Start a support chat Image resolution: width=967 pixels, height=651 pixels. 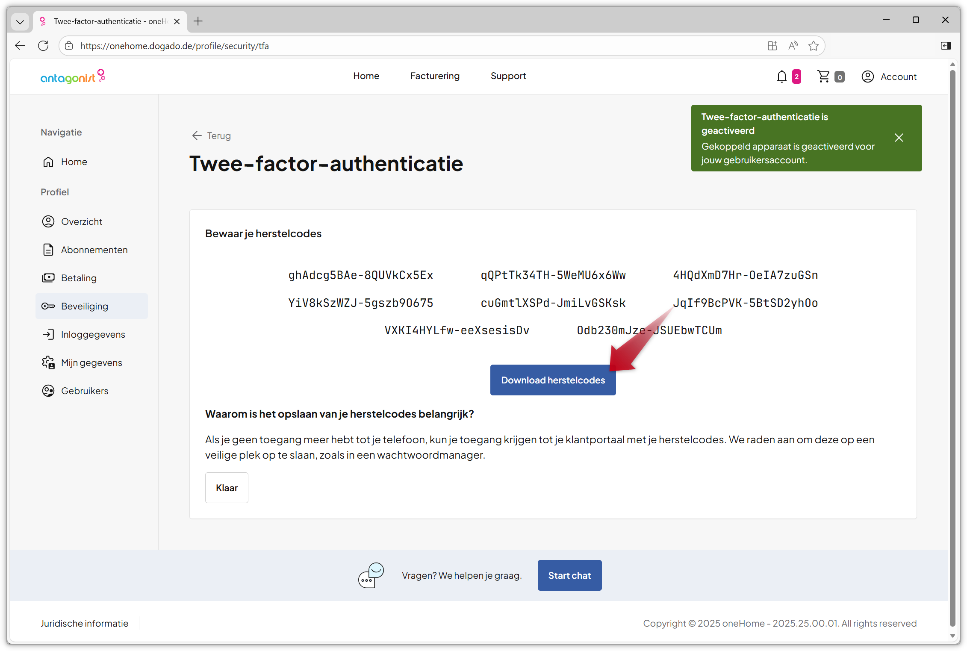point(569,575)
